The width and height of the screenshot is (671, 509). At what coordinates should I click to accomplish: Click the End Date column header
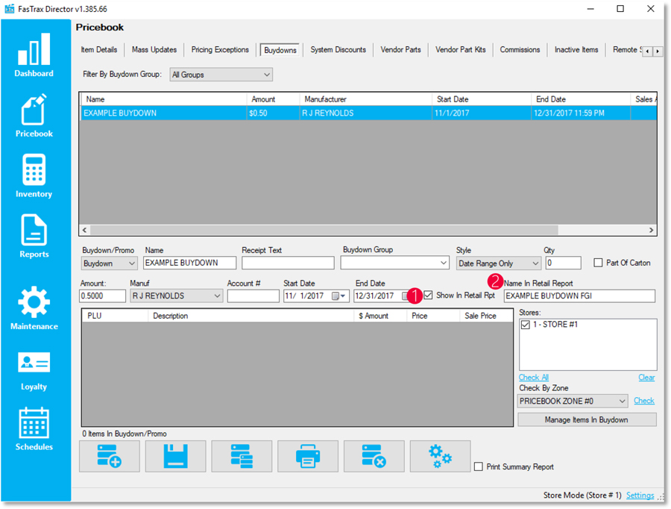click(x=581, y=99)
